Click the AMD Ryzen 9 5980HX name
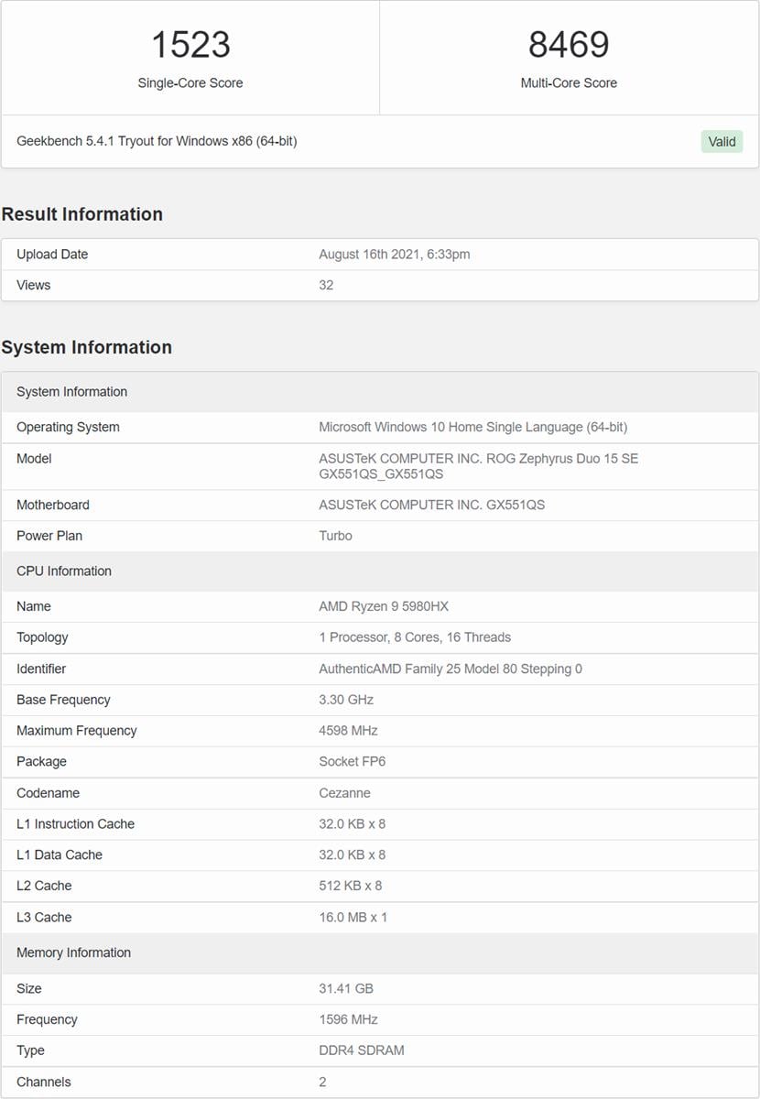Screen dimensions: 760x1099 (x=383, y=606)
